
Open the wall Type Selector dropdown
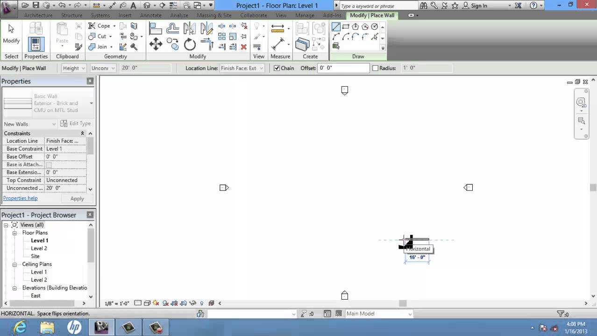[x=49, y=103]
